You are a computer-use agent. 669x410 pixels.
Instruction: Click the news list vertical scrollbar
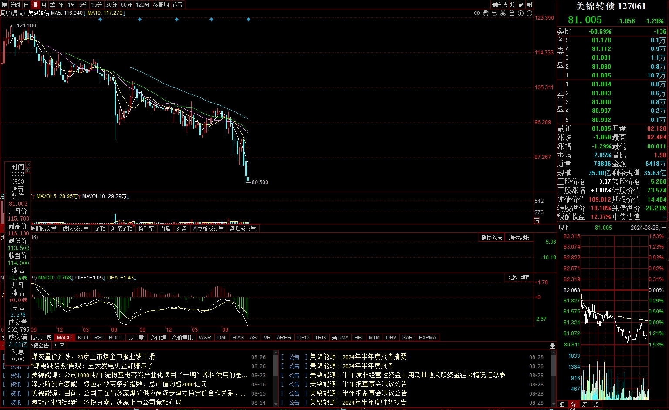pyautogui.click(x=275, y=366)
